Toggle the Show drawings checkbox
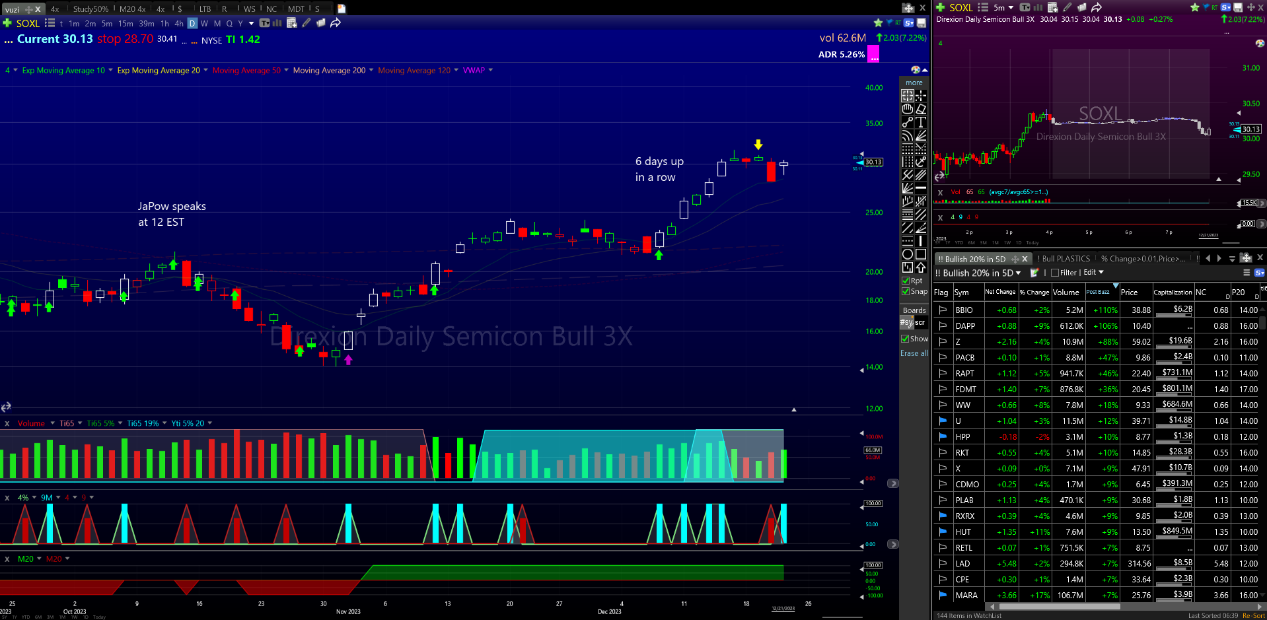 point(905,339)
